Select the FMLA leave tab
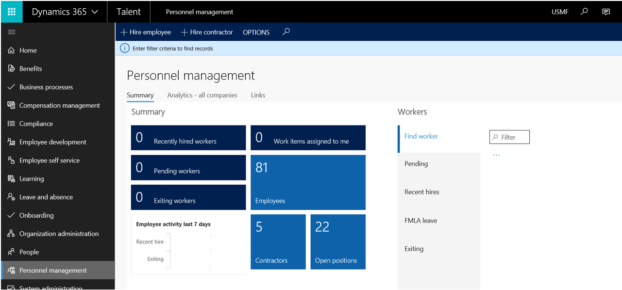Image resolution: width=622 pixels, height=290 pixels. pos(439,221)
